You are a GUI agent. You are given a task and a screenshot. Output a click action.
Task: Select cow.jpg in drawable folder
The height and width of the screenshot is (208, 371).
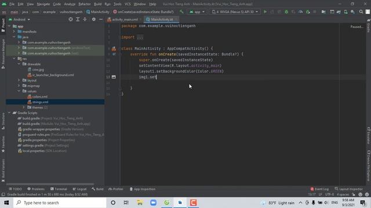tap(36, 69)
